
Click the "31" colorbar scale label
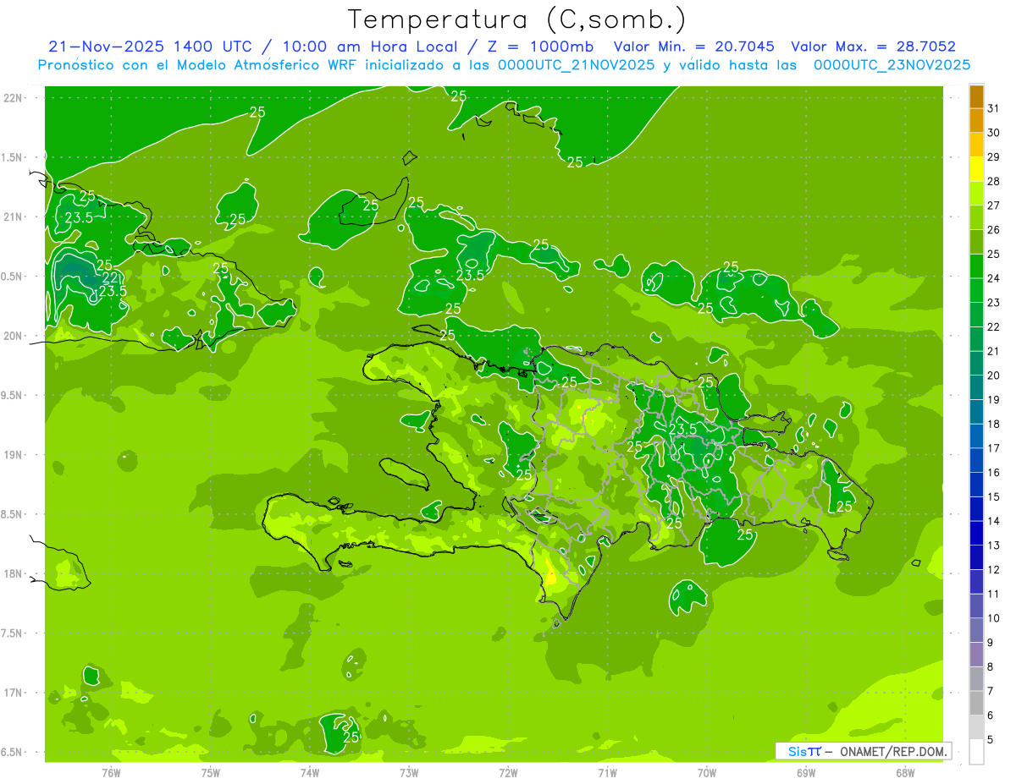point(993,108)
